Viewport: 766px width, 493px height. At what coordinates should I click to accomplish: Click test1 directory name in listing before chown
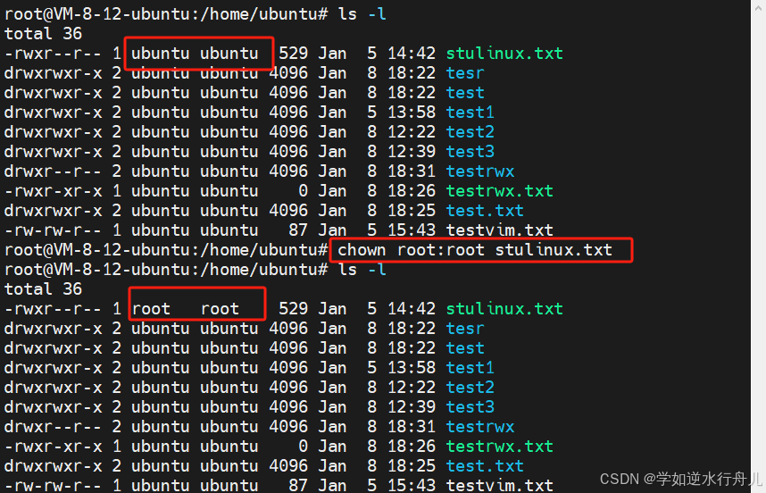pyautogui.click(x=470, y=113)
